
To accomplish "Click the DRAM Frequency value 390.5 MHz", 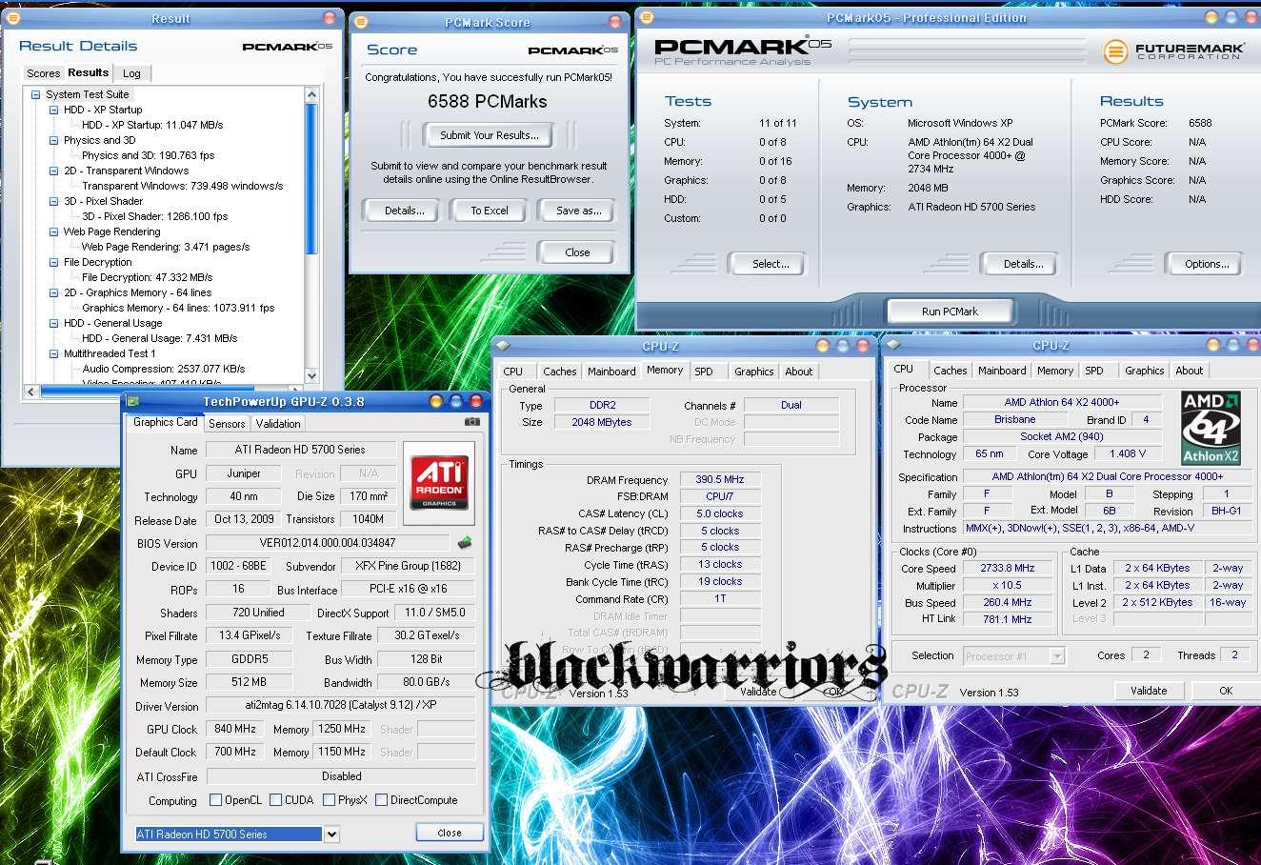I will 720,480.
